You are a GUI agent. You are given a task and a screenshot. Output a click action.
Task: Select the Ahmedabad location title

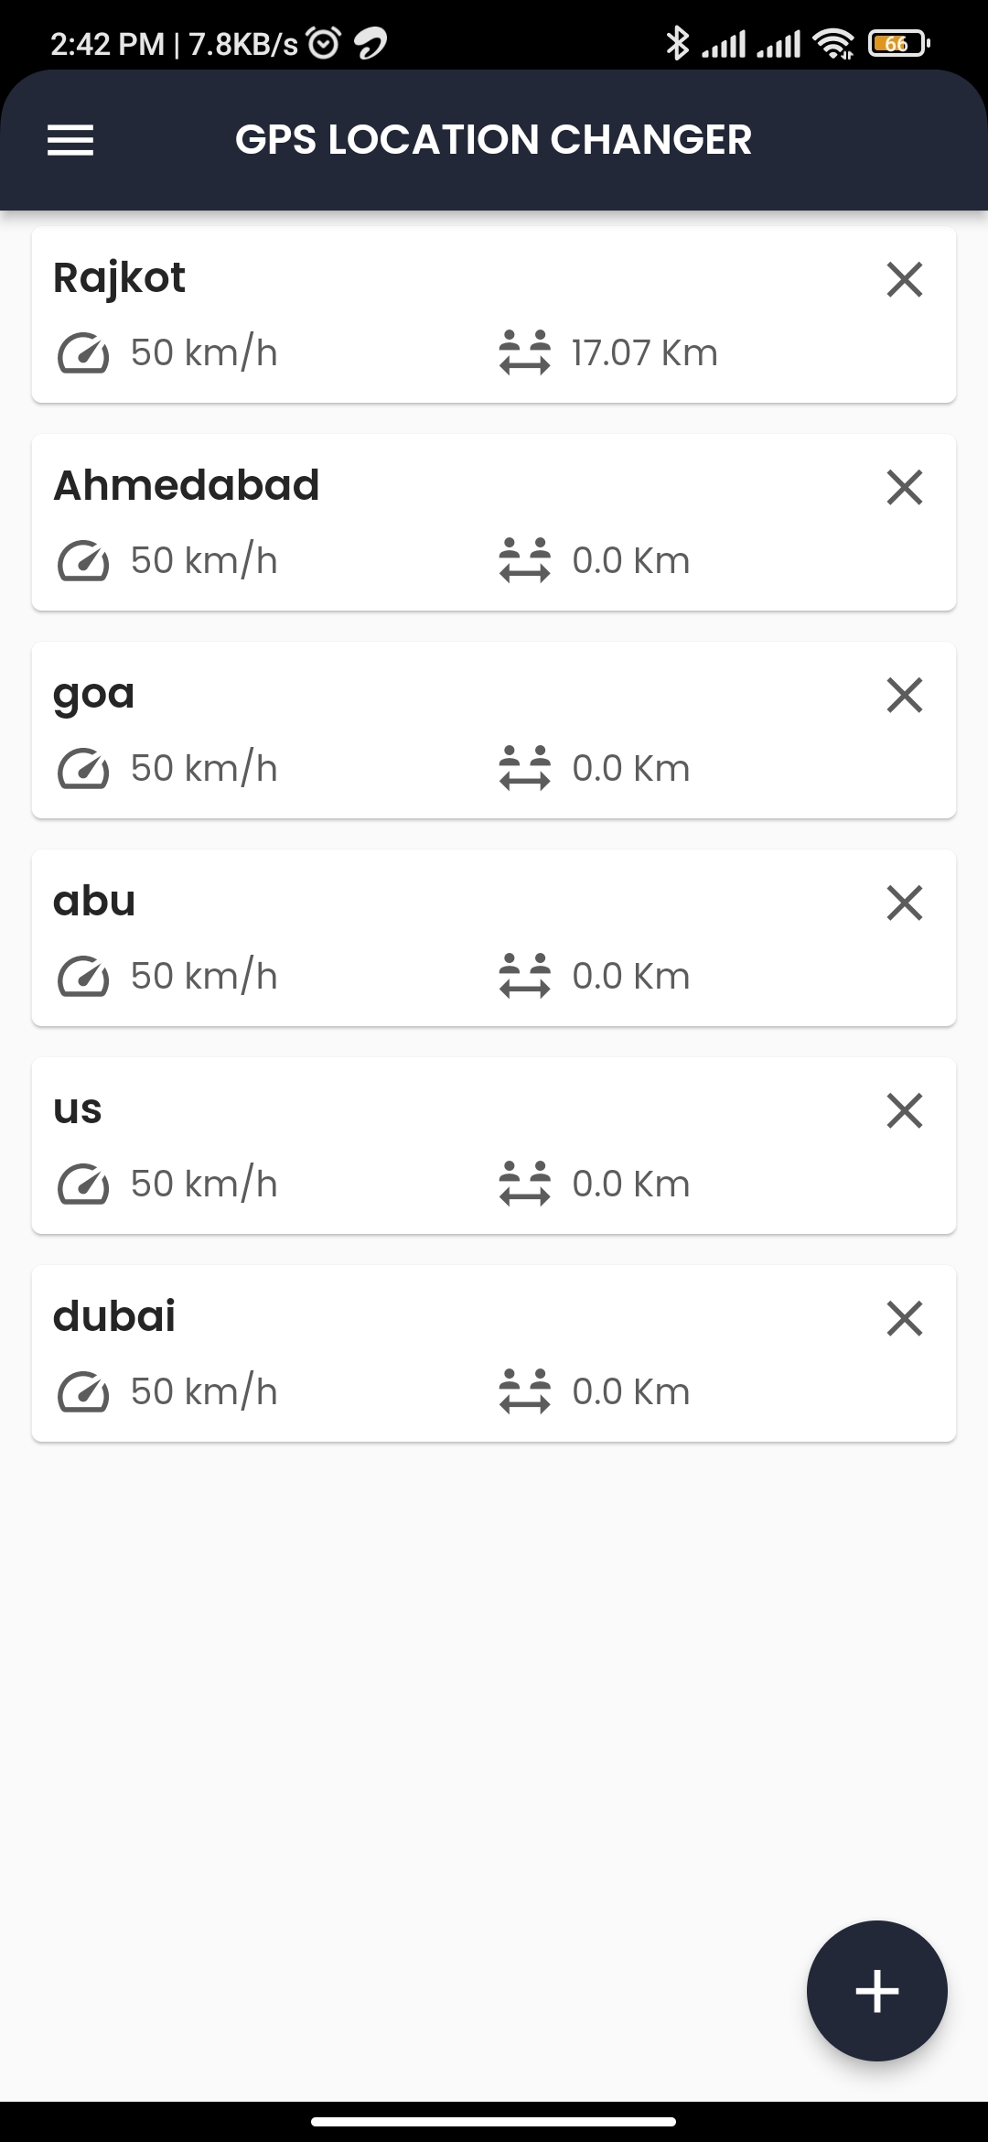186,485
